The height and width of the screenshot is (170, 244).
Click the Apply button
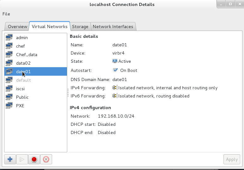231,159
